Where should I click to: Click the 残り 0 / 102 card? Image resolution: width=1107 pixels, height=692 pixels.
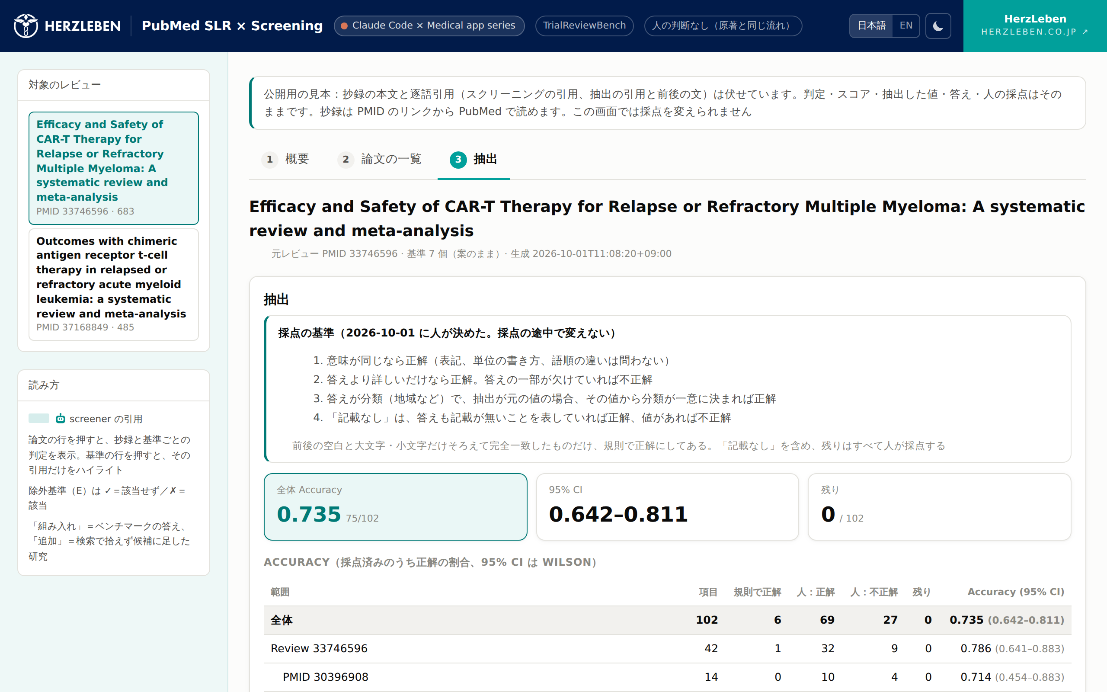[x=939, y=506]
